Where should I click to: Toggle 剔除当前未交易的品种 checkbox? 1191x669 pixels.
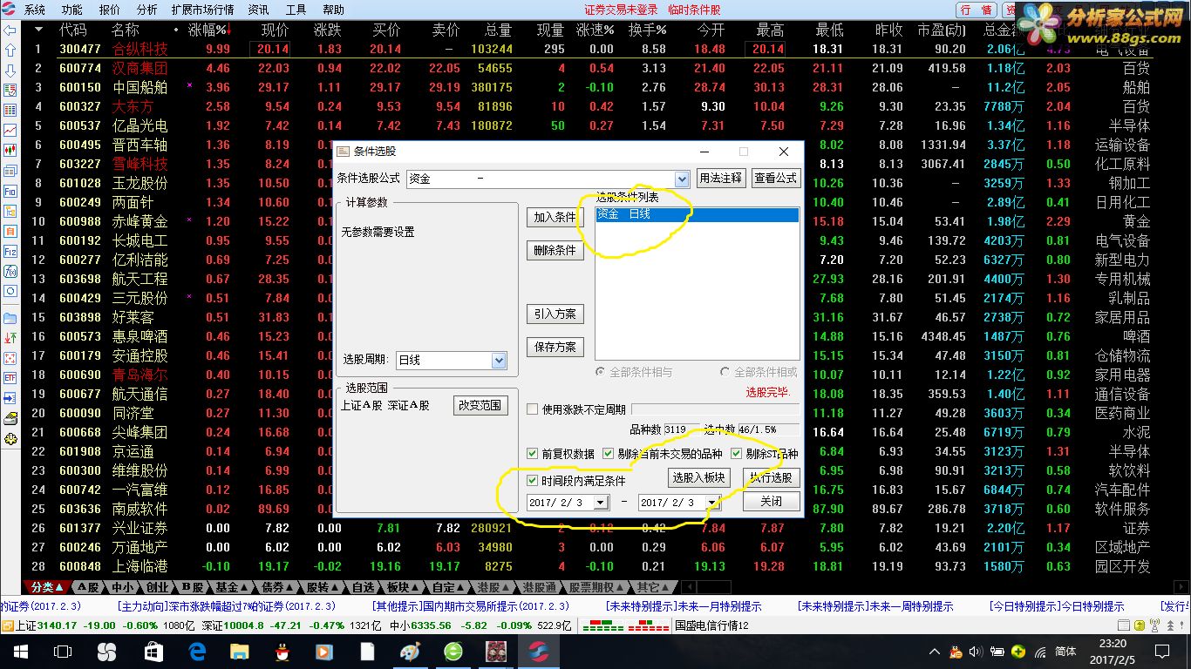(x=609, y=454)
